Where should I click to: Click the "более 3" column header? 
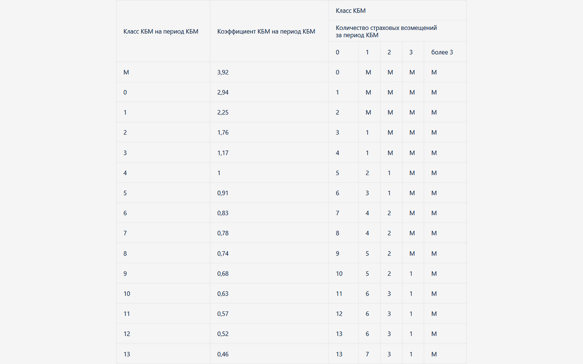pos(442,52)
